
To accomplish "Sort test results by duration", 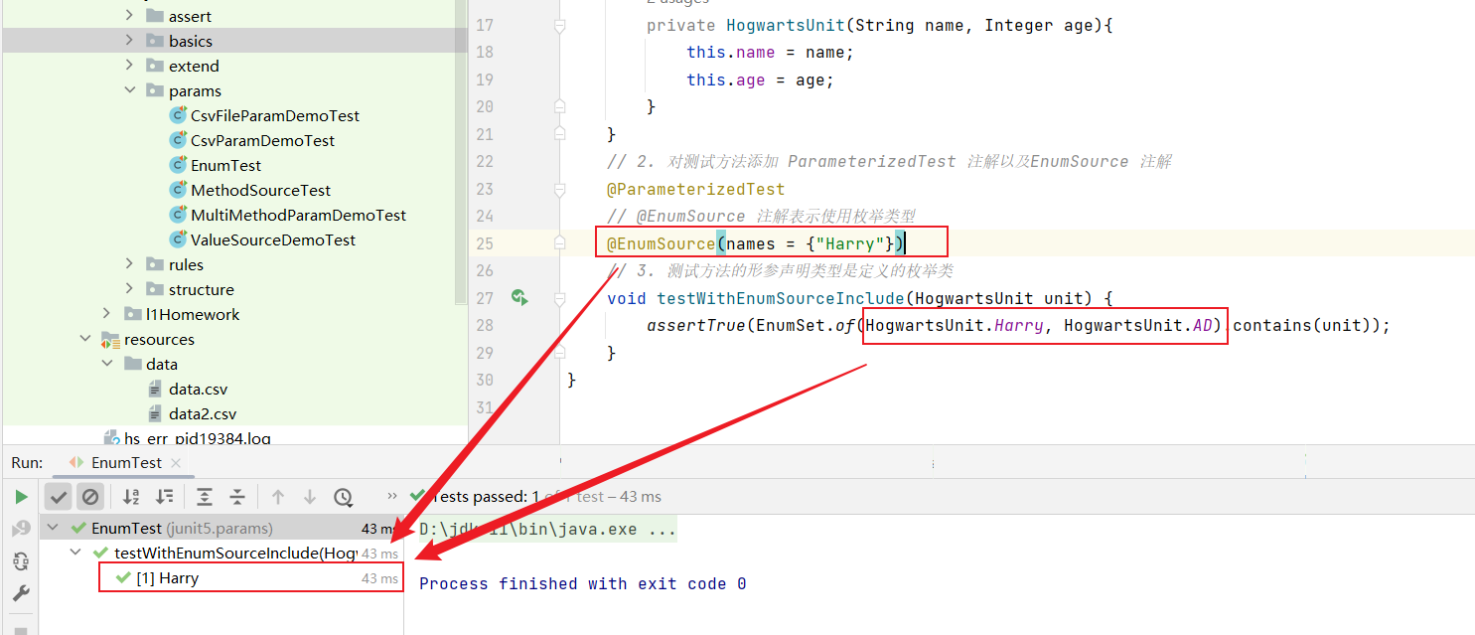I will [x=164, y=497].
